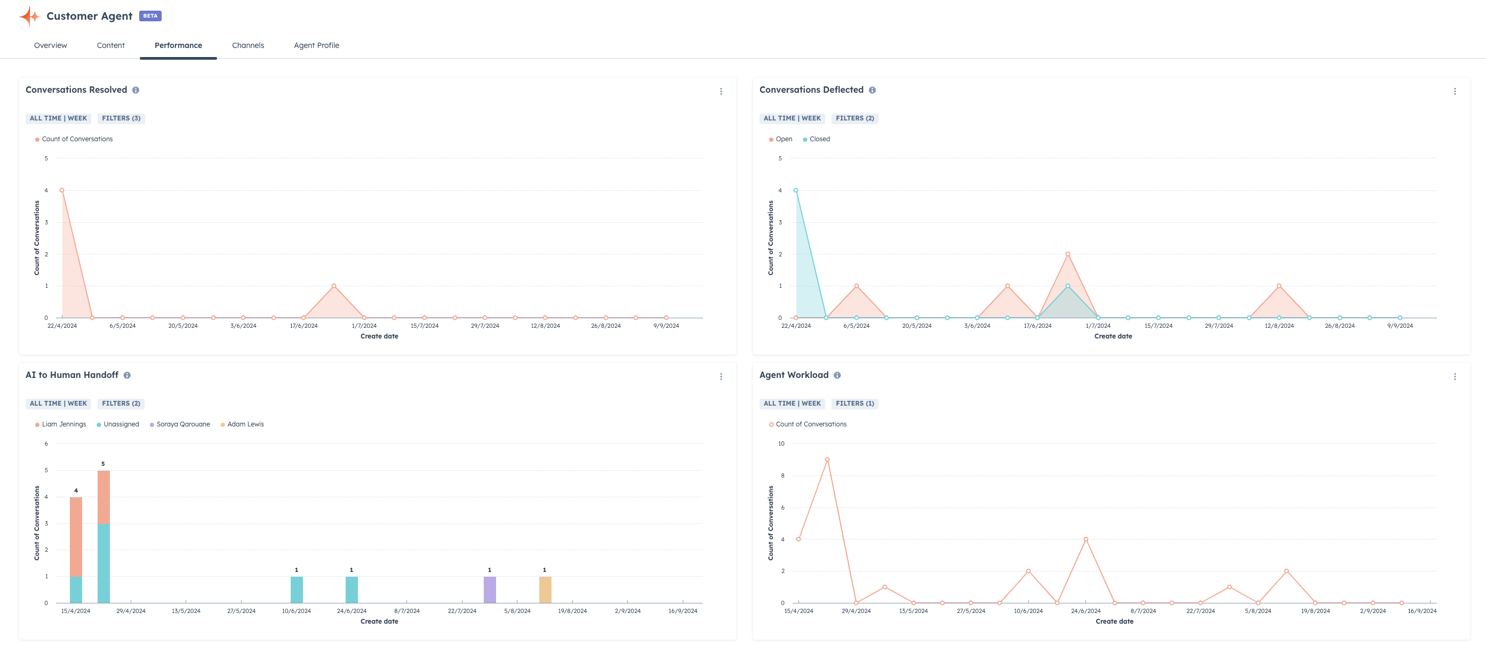This screenshot has height=645, width=1486.
Task: Click the AI to Human Handoff chart title
Action: point(71,375)
